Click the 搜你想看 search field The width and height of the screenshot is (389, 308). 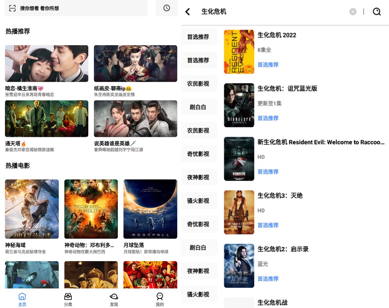pos(80,8)
